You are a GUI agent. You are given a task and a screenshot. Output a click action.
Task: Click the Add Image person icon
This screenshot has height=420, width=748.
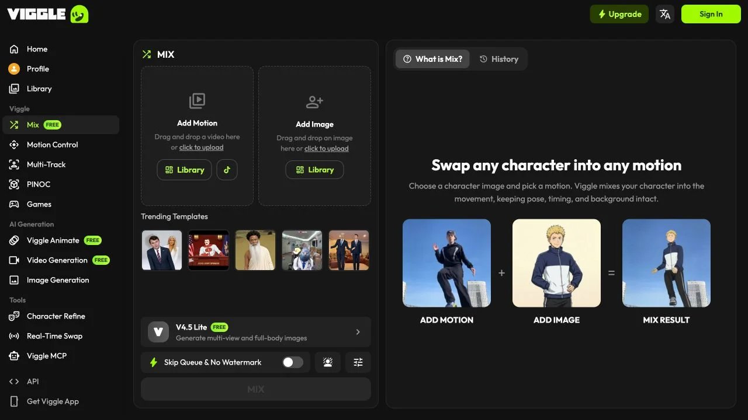(x=314, y=102)
